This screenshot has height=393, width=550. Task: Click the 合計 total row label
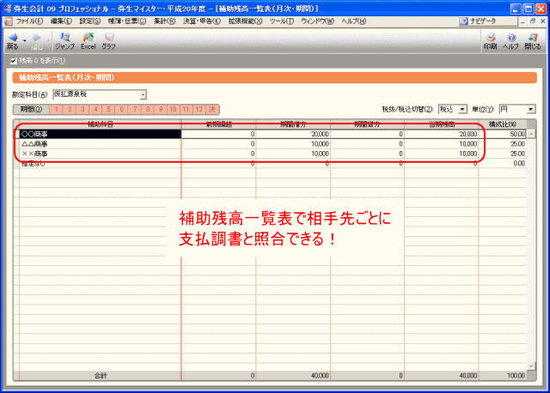(101, 376)
